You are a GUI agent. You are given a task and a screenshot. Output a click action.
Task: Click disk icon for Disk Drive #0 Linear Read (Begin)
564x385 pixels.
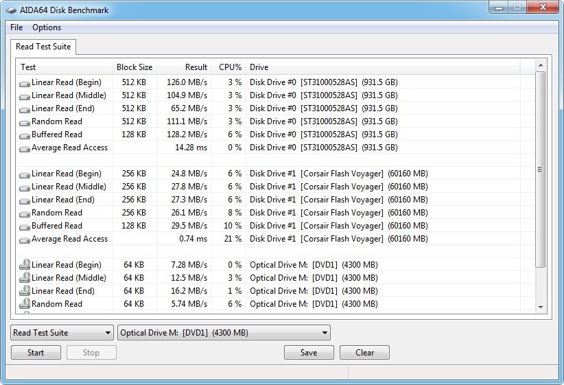[x=25, y=84]
